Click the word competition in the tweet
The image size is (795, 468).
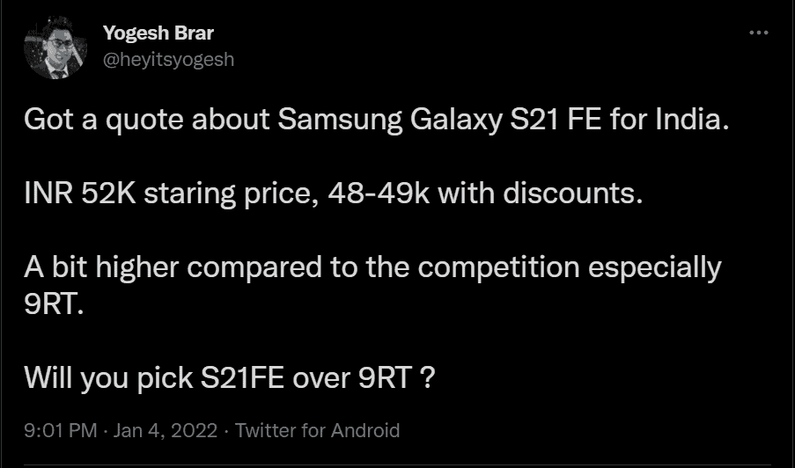pyautogui.click(x=499, y=268)
